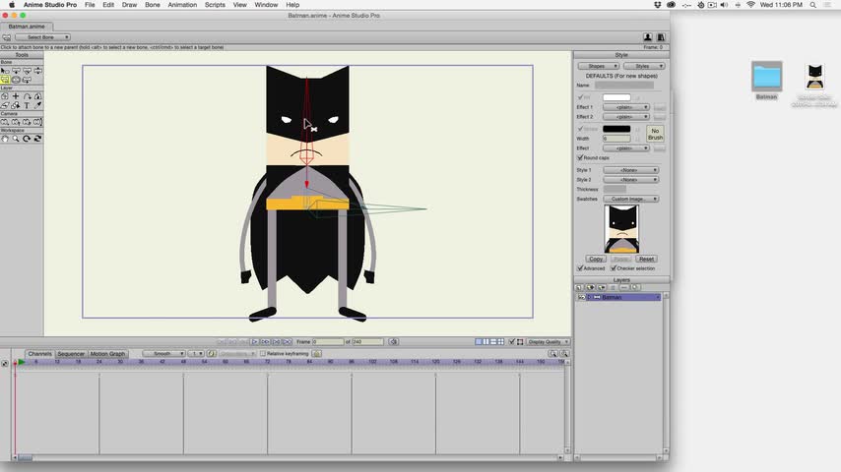
Task: Click the Switch Layer tool icon
Action: [x=5, y=106]
